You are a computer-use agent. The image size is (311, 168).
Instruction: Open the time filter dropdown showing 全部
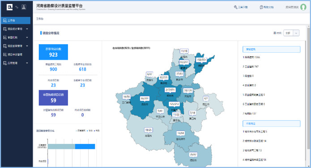click(x=291, y=33)
